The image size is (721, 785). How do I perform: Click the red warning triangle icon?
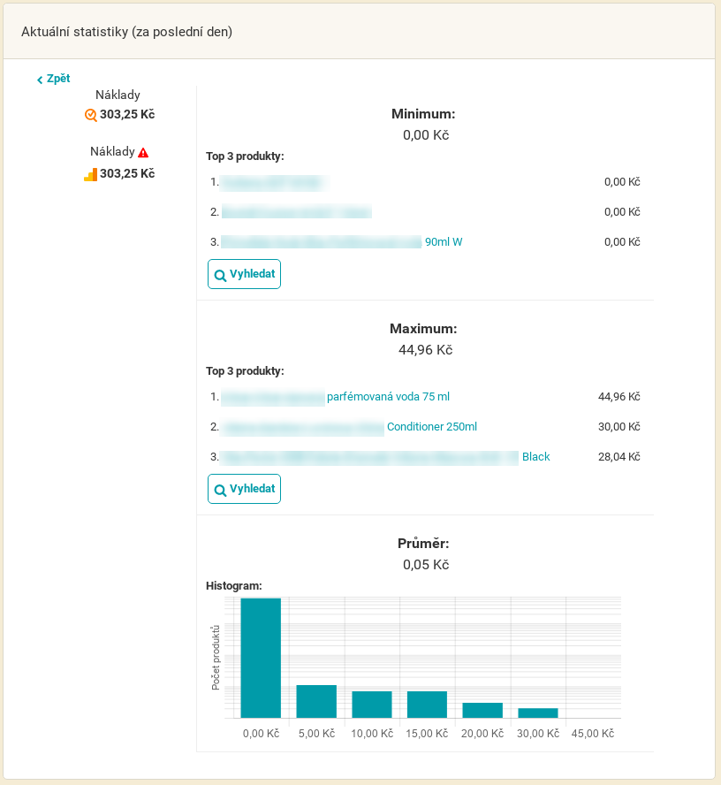[x=143, y=152]
